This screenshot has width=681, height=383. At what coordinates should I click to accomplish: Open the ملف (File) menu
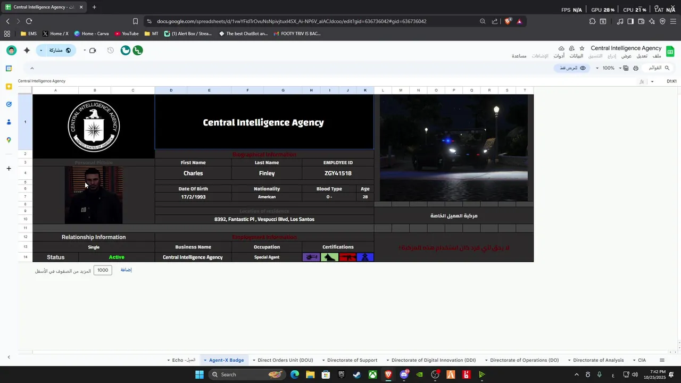tap(657, 56)
